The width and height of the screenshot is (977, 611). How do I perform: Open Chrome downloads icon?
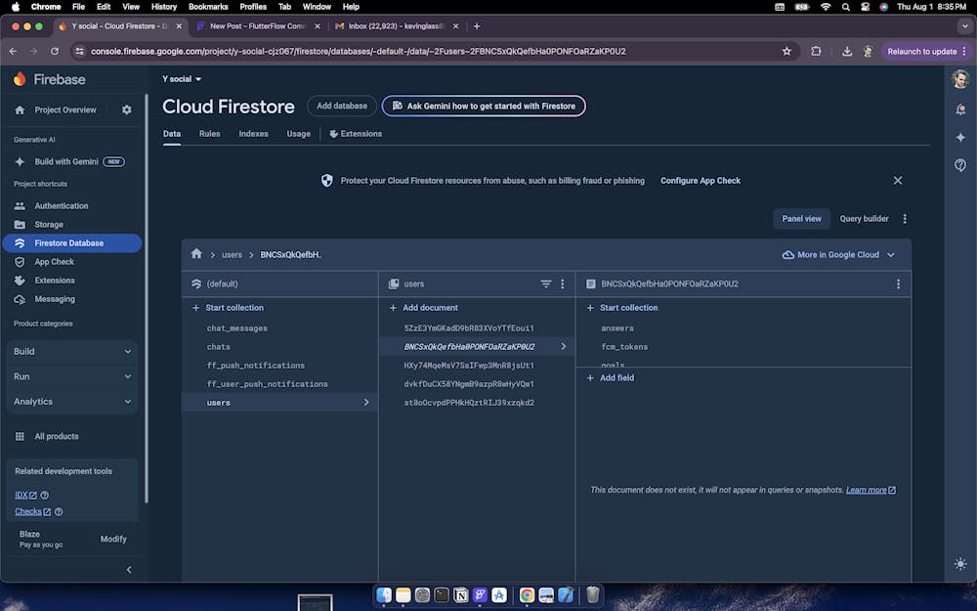coord(847,51)
